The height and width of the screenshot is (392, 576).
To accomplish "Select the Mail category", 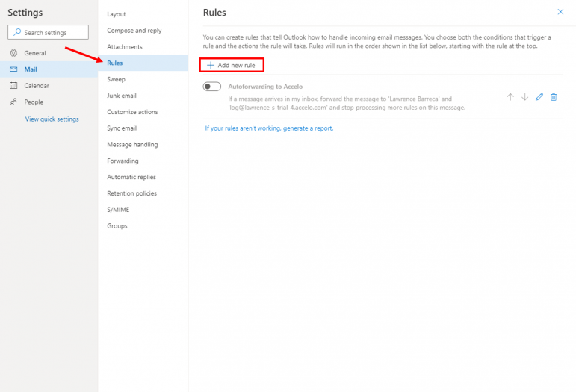I will point(31,69).
